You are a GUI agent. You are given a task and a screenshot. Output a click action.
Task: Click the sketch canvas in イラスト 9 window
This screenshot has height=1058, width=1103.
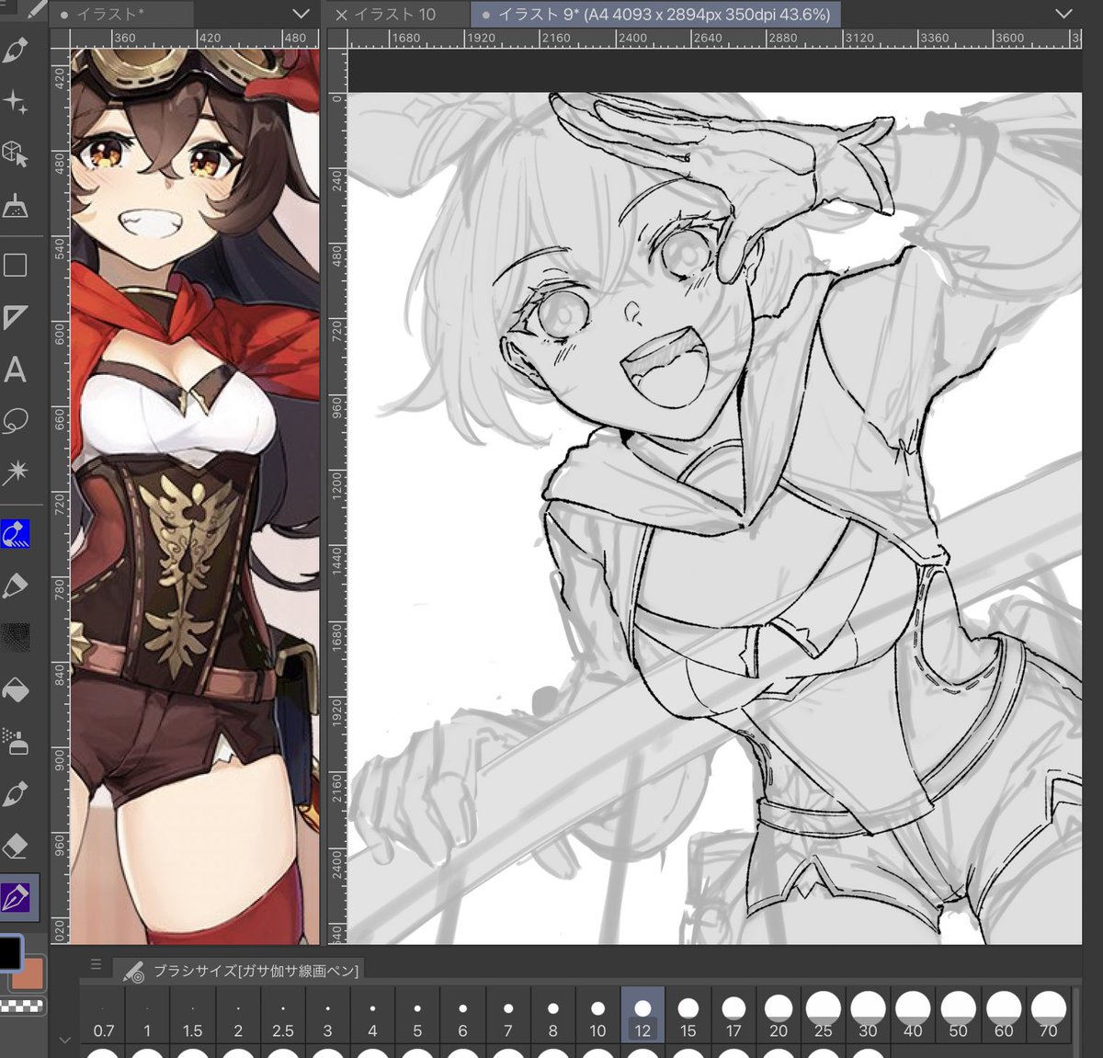(x=714, y=518)
